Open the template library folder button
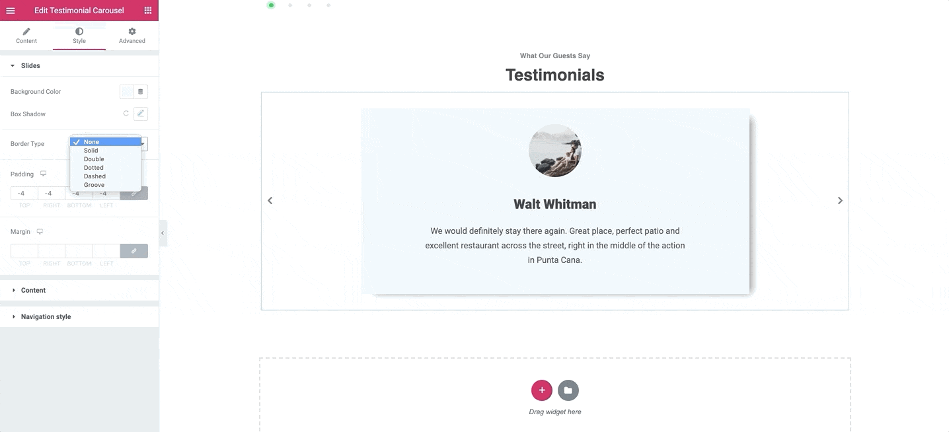Viewport: 949px width, 432px height. tap(568, 390)
